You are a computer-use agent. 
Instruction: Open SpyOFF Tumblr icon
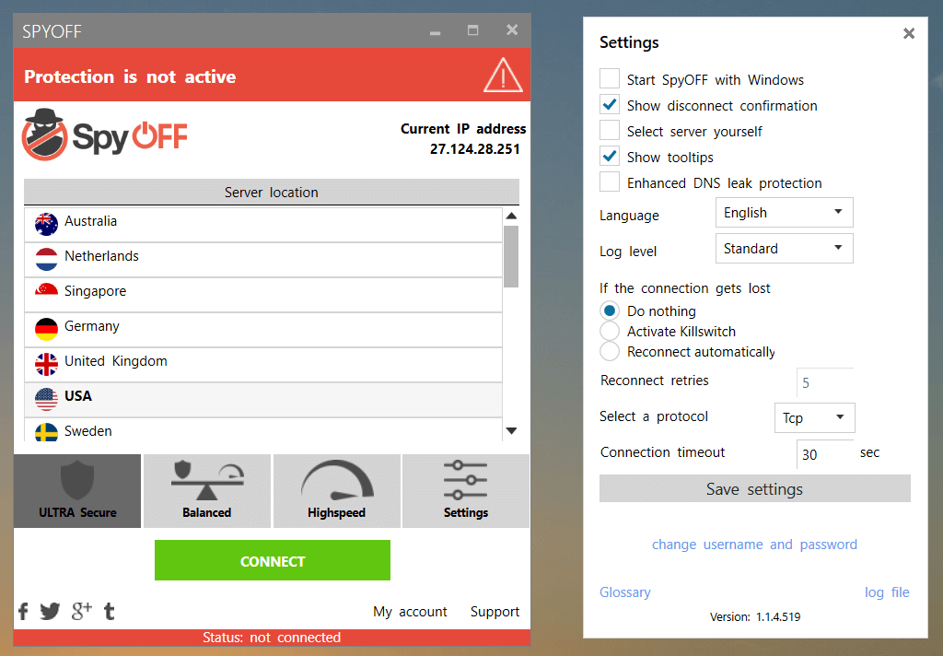pyautogui.click(x=109, y=611)
